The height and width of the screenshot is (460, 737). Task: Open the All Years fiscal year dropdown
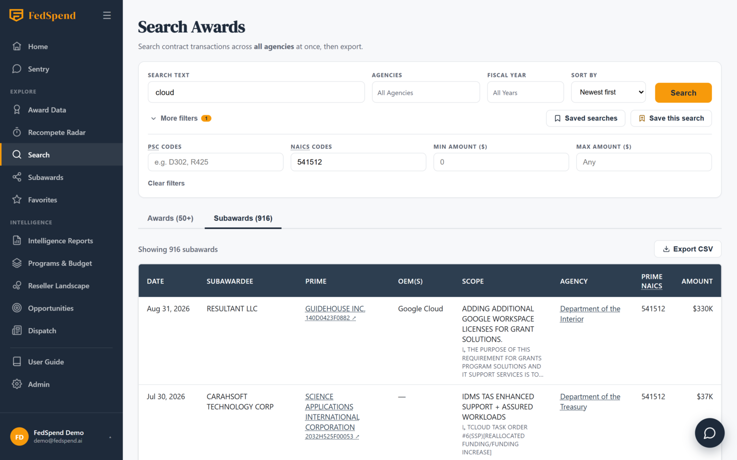pos(525,92)
